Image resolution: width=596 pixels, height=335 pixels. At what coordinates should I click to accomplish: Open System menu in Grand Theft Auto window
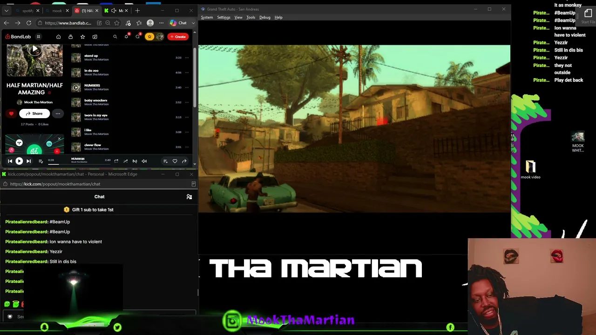(207, 18)
